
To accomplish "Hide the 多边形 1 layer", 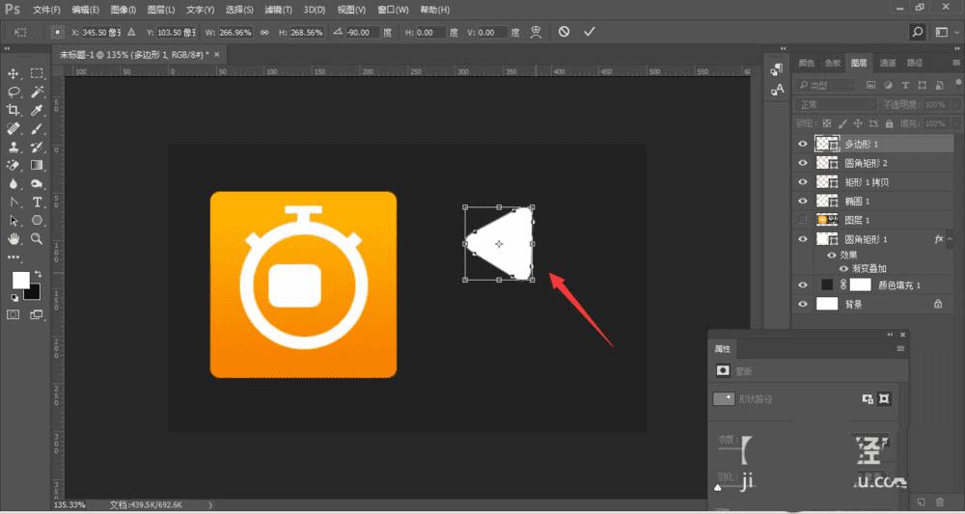I will 803,144.
